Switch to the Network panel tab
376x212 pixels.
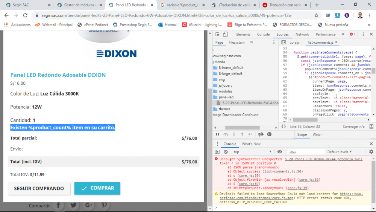[302, 34]
